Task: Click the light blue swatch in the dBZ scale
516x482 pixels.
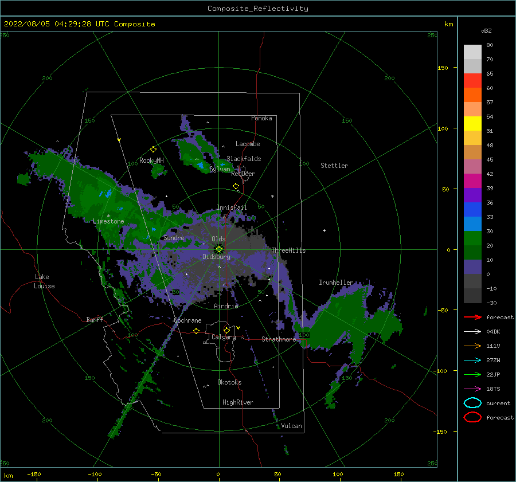Action: click(472, 224)
